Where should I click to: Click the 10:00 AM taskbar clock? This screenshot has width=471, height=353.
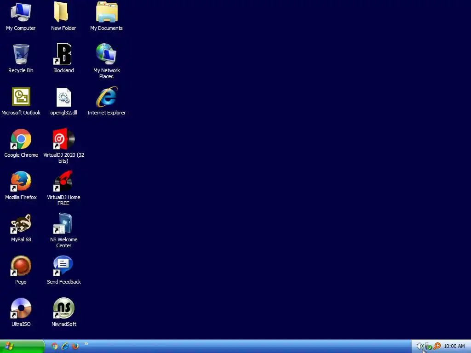[454, 347]
